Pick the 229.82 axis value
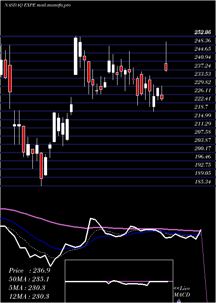The image size is (216, 303). pos(203,82)
